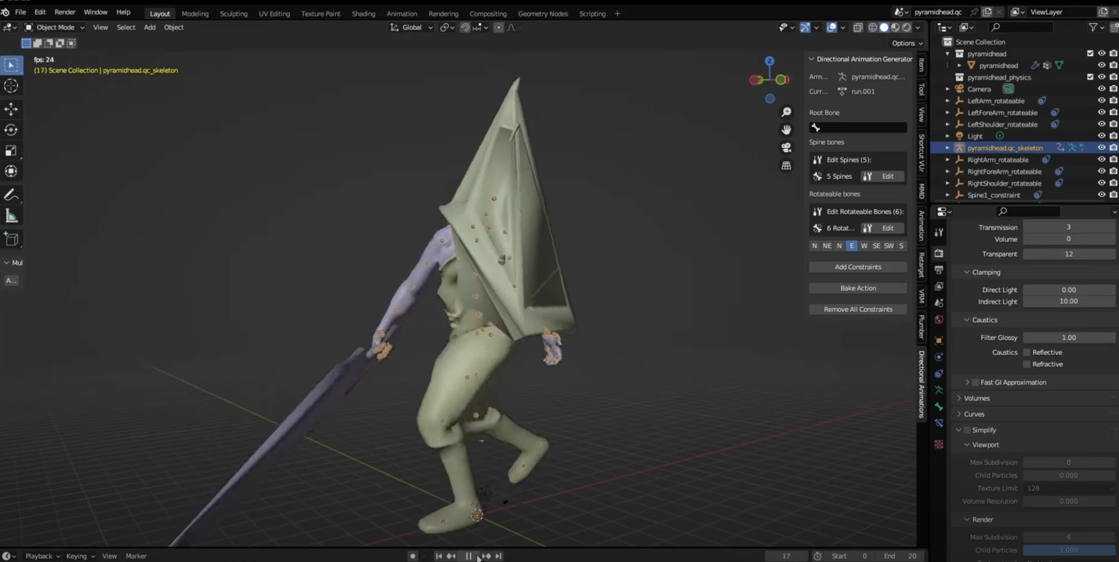Switch to the Bone properties tab
Screen dimensions: 1119x562
940,407
